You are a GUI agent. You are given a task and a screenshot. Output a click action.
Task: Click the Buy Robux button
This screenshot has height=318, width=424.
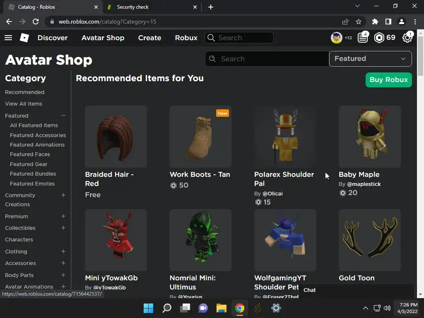tap(388, 80)
